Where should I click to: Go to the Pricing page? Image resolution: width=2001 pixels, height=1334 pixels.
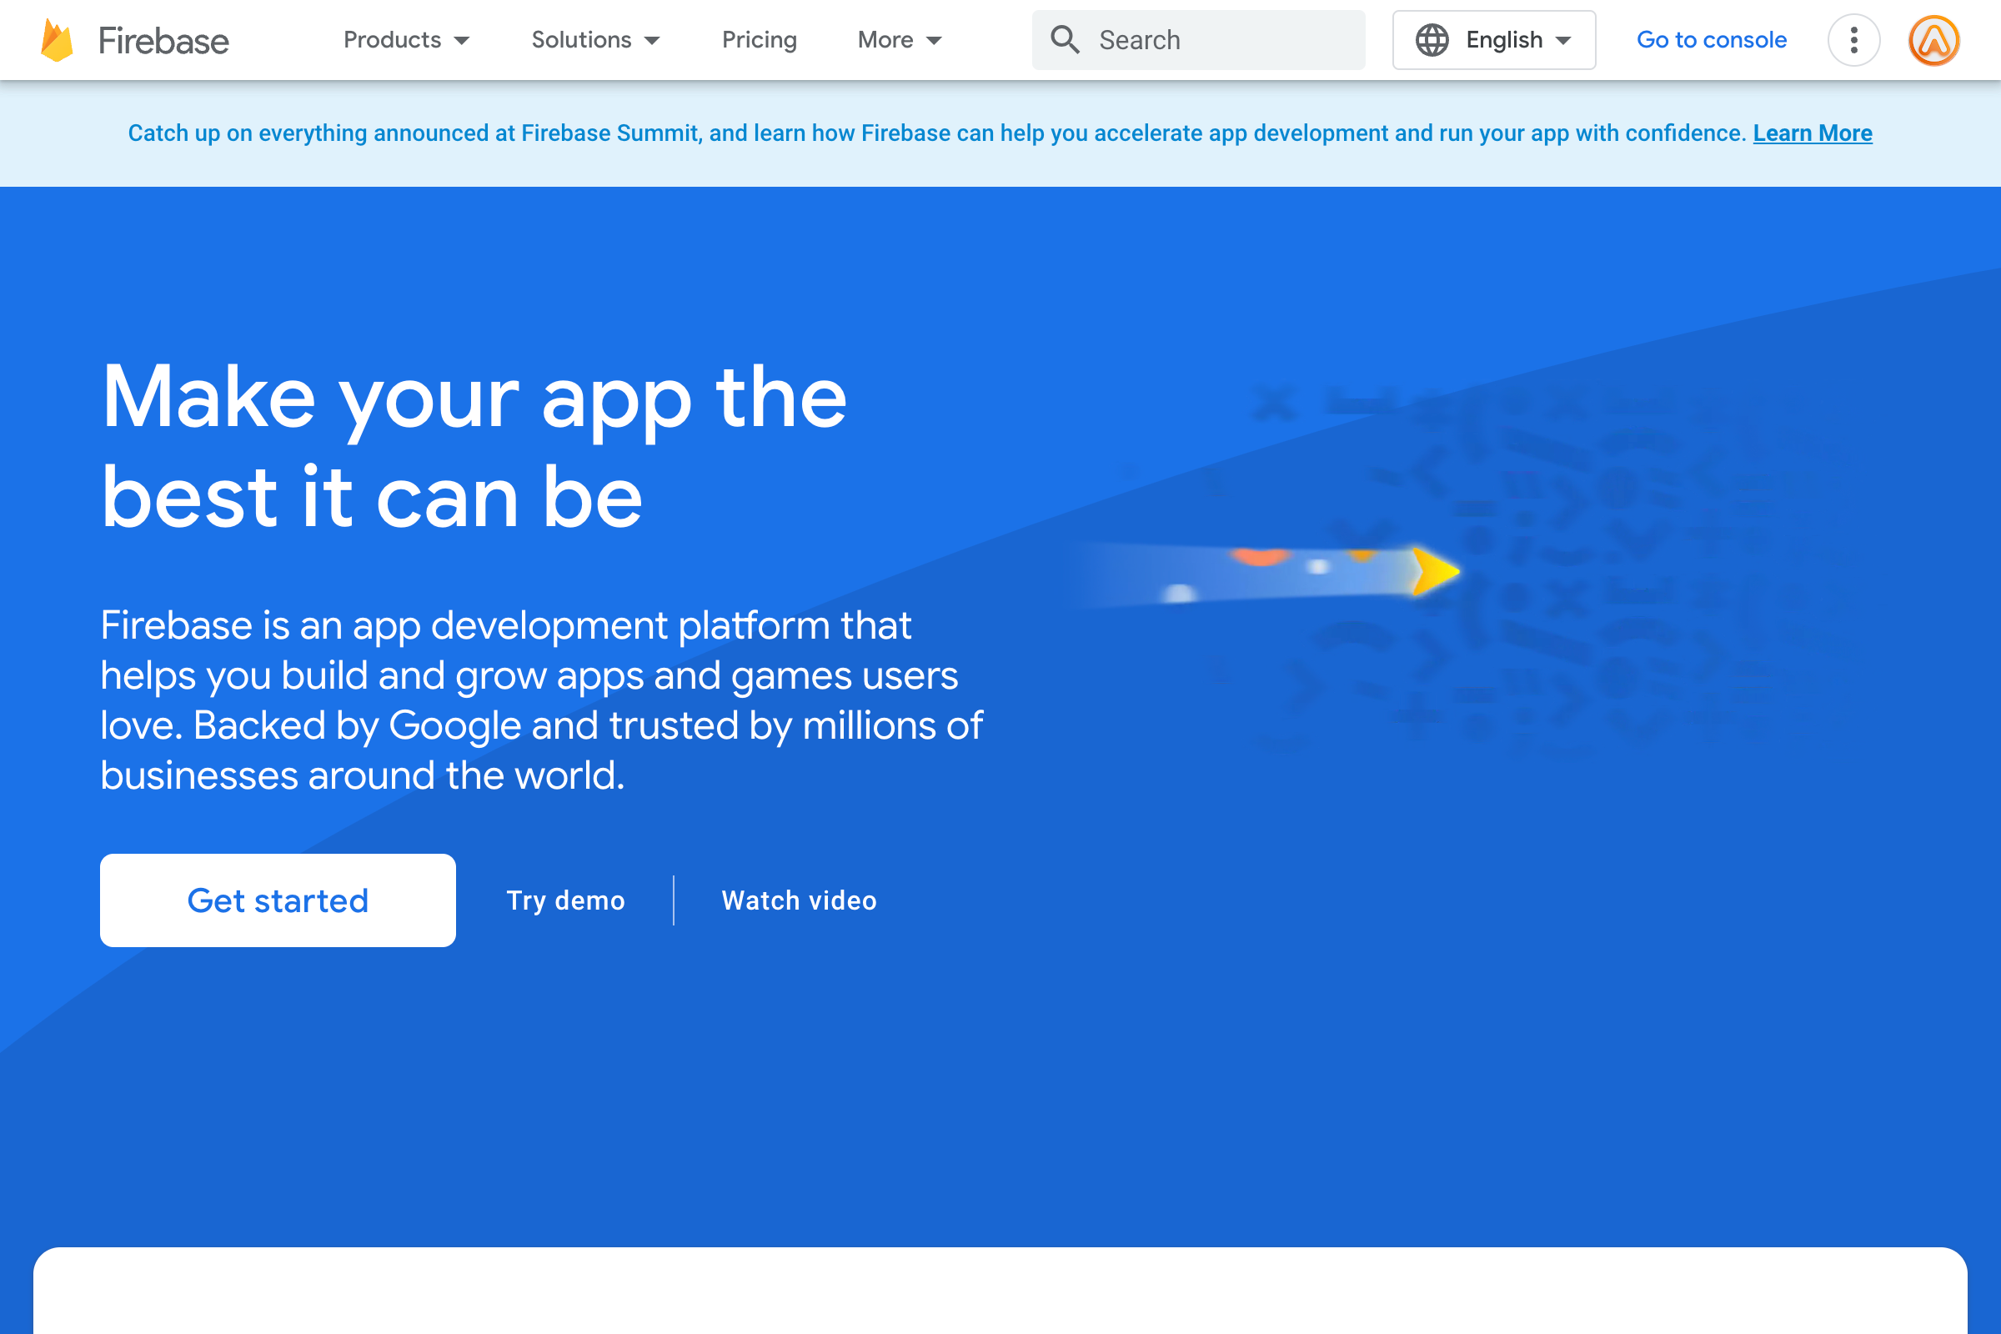click(x=759, y=40)
